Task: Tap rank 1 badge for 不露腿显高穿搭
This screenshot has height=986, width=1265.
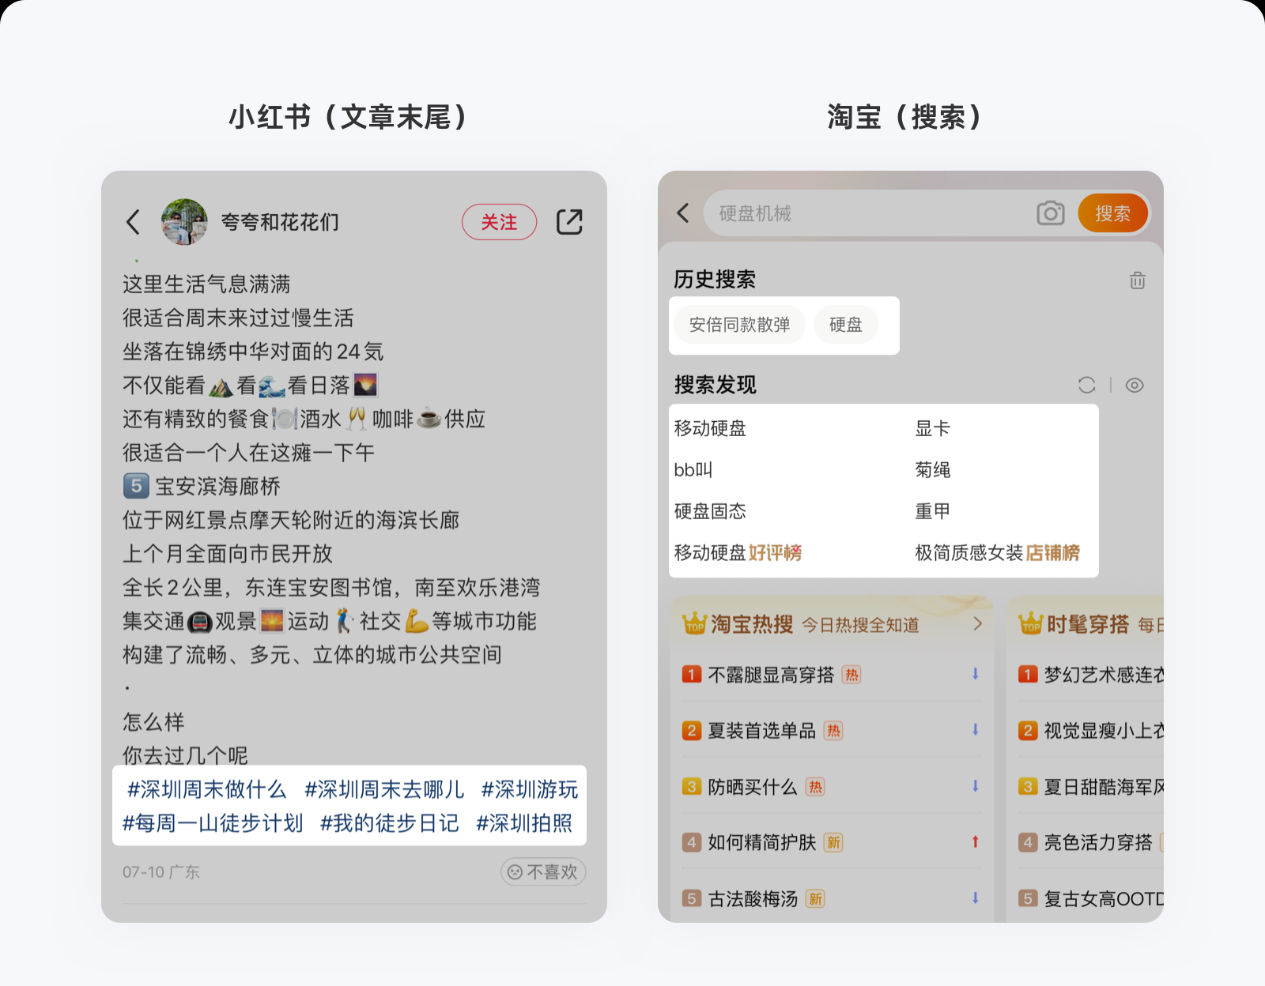Action: click(x=692, y=675)
